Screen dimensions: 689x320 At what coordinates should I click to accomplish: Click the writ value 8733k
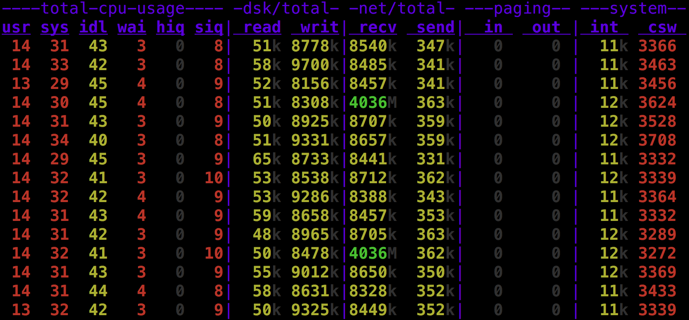click(x=315, y=159)
